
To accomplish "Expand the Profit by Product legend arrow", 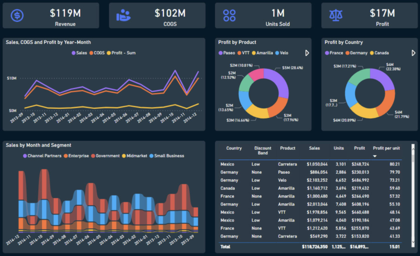I will point(307,53).
